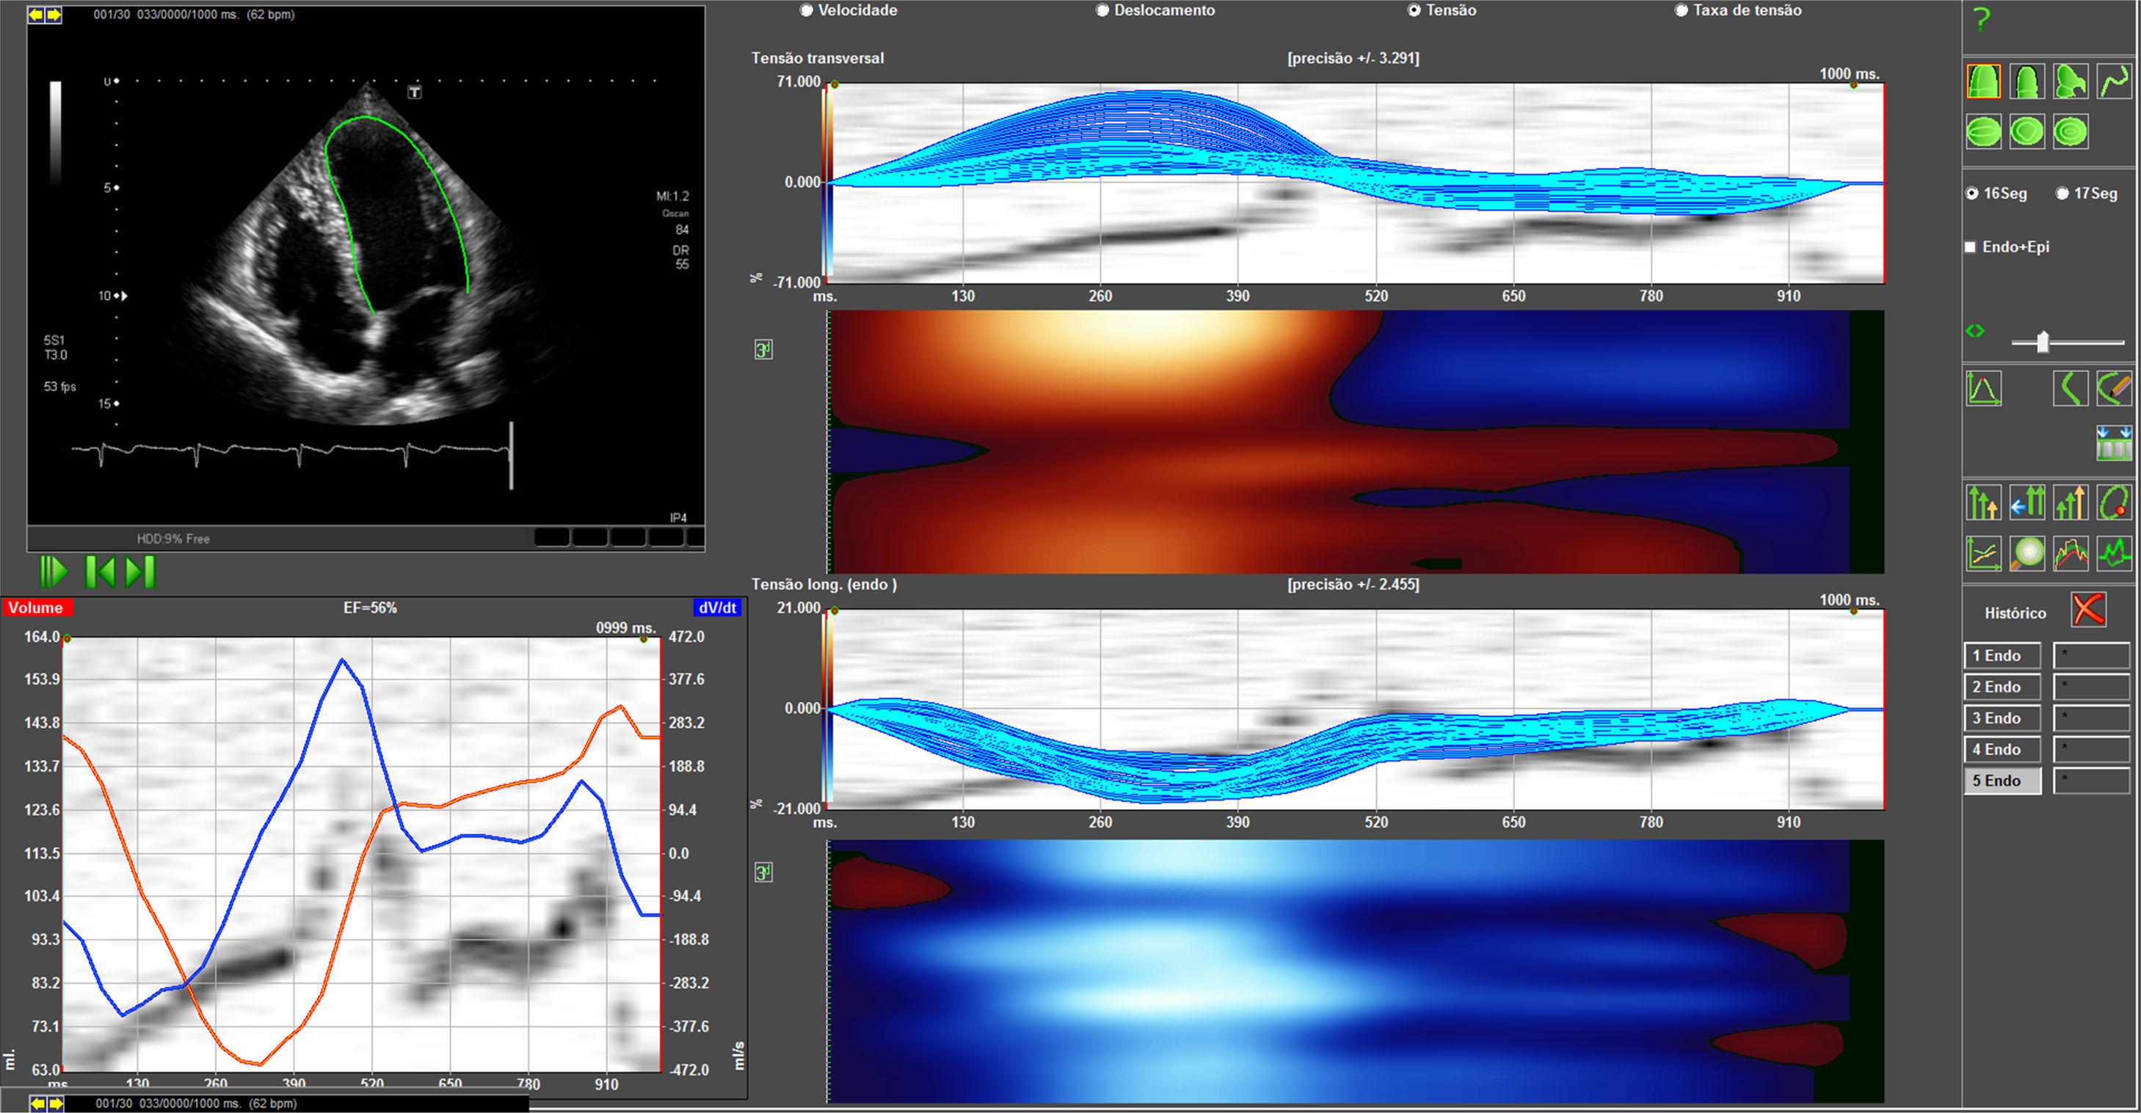This screenshot has width=2141, height=1113.
Task: Click the slider handle beside green arrows
Action: tap(2042, 341)
